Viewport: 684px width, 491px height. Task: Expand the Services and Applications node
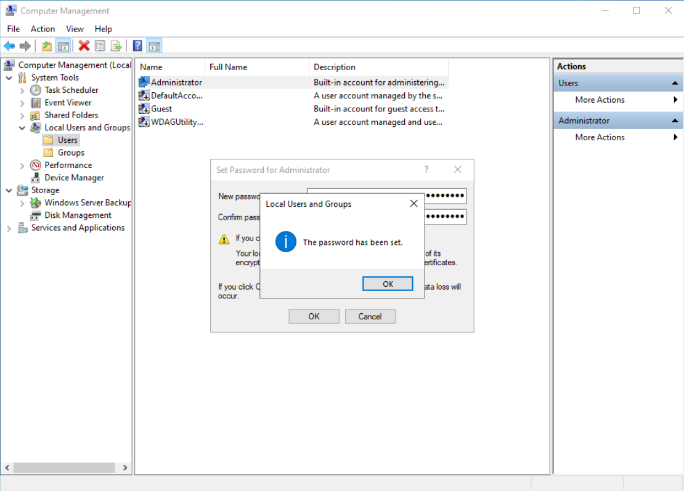tap(9, 228)
